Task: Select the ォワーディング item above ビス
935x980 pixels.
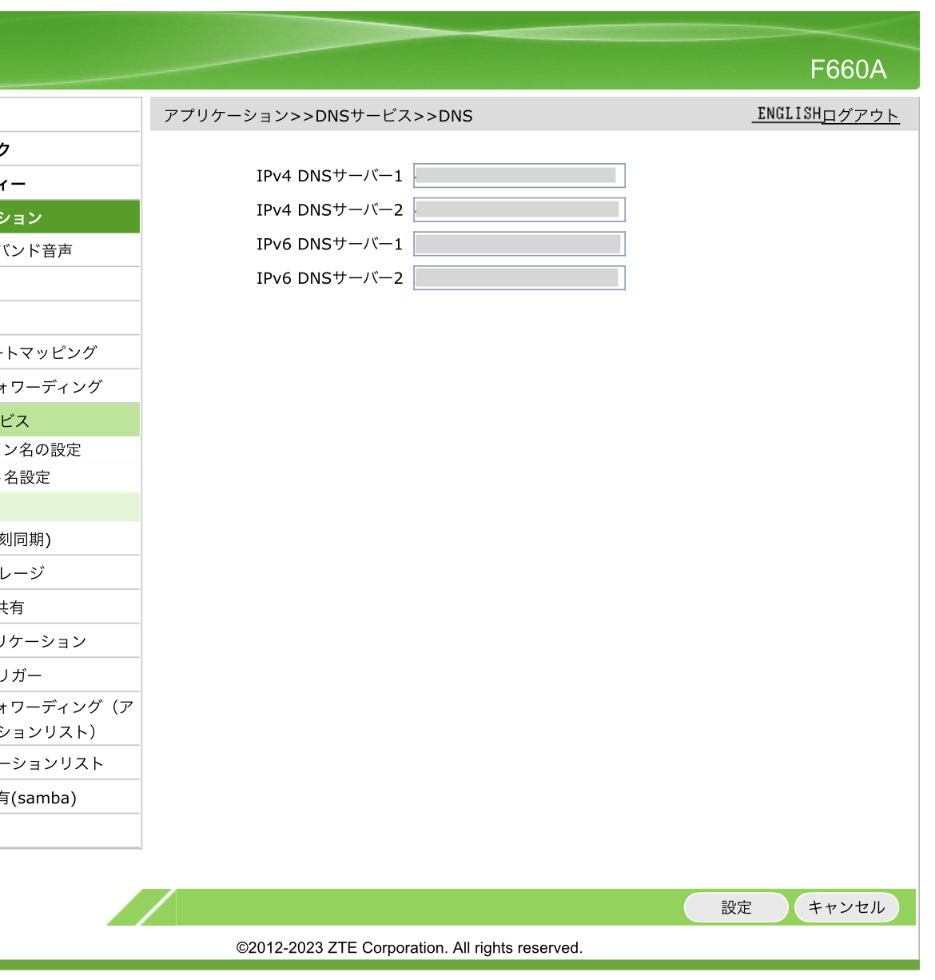Action: [70, 387]
